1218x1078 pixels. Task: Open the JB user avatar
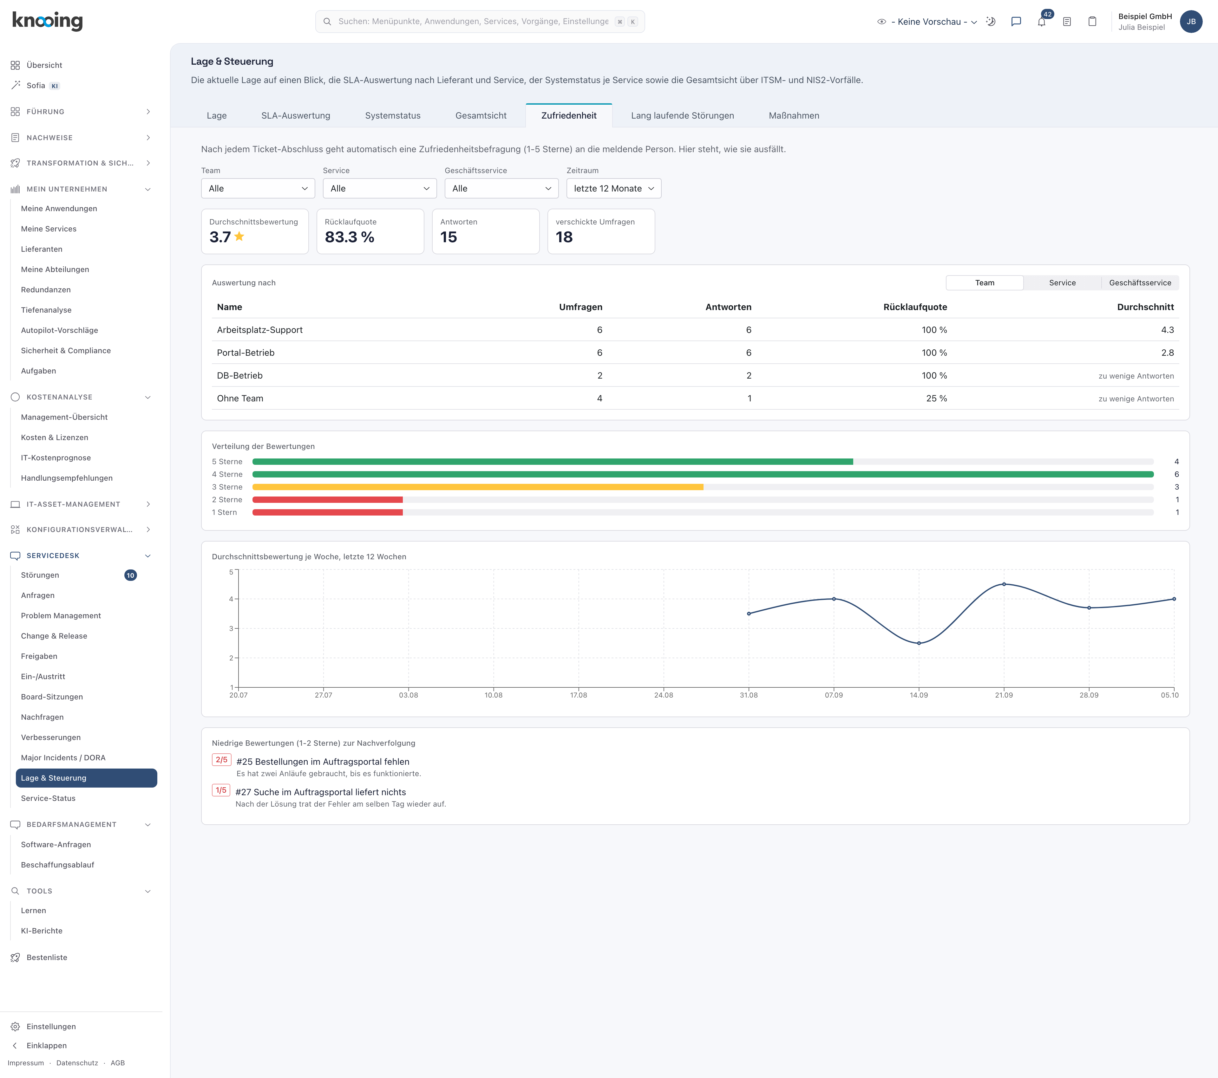(x=1191, y=22)
